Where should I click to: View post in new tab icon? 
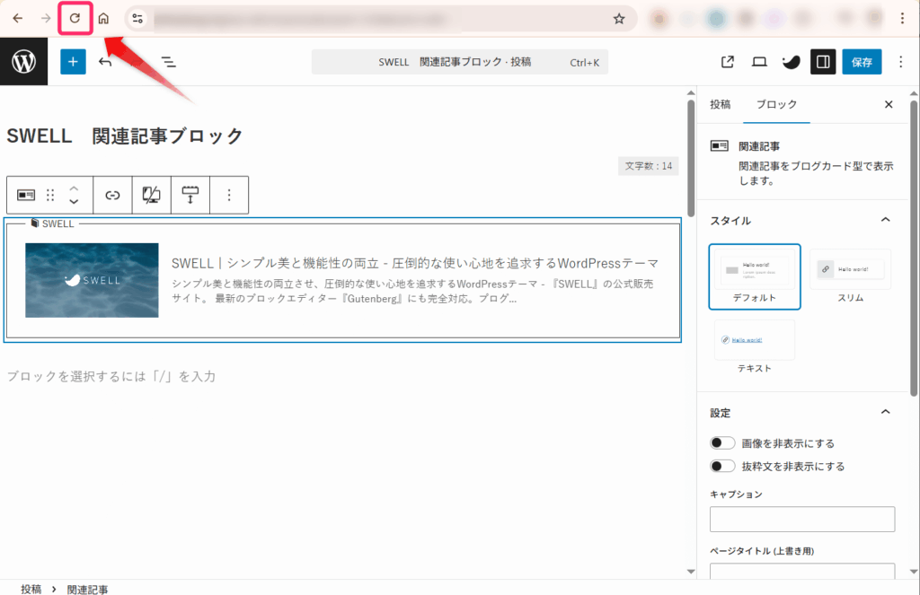pyautogui.click(x=728, y=62)
